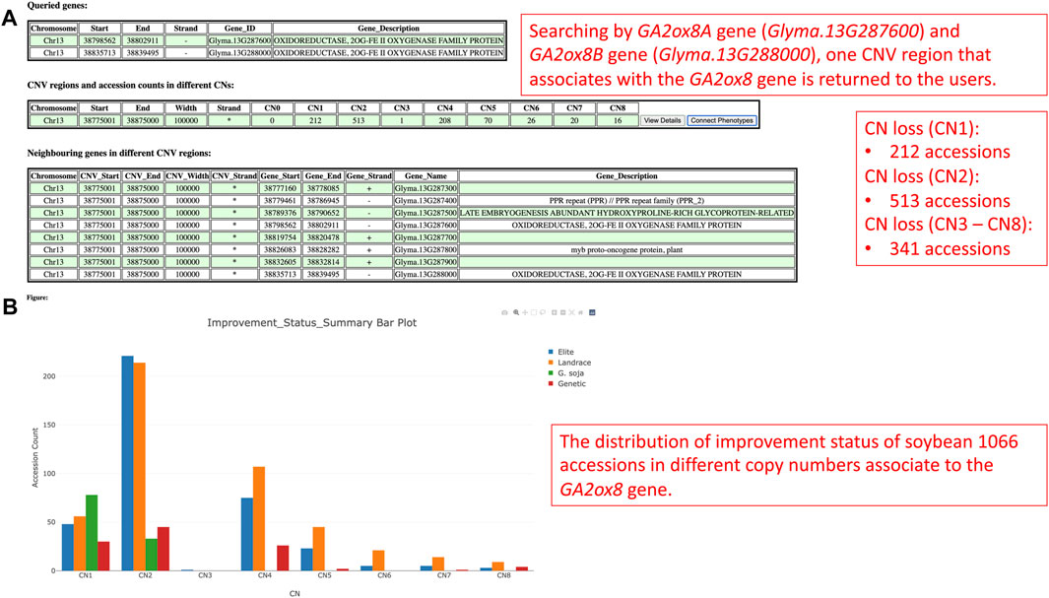Click the Improvement_Status_Summary Bar Plot title
The image size is (1049, 598).
click(x=312, y=322)
